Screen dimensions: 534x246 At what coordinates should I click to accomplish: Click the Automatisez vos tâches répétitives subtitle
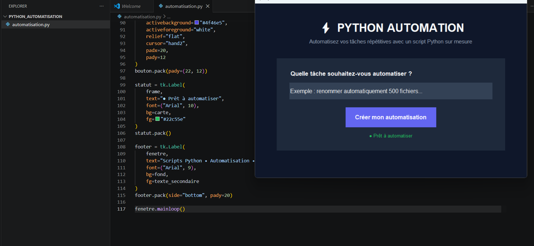click(391, 42)
